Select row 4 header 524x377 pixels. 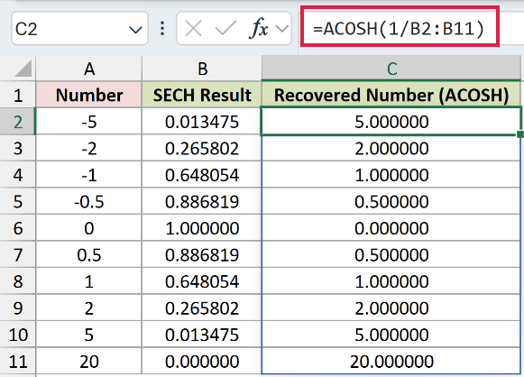coord(18,175)
